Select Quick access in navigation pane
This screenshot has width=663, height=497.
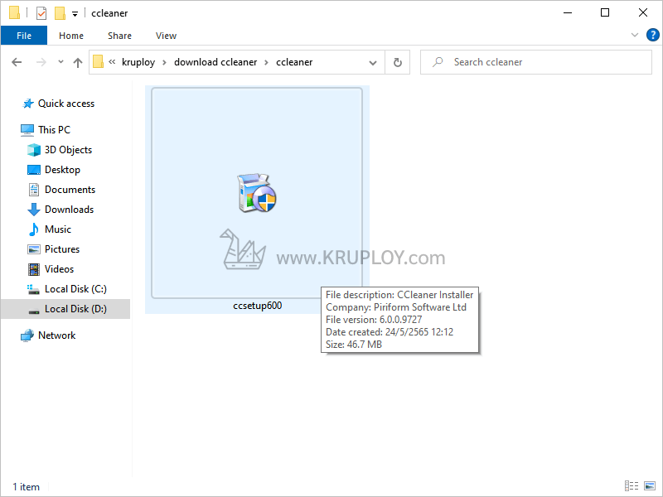66,104
